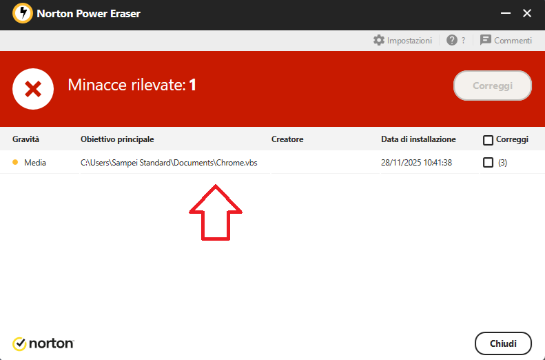Viewport: 545px width, 360px height.
Task: Click the norton checkmark logo at bottom
Action: tap(19, 343)
